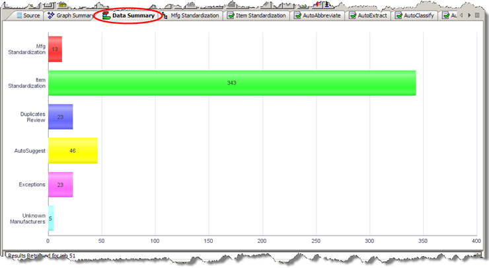This screenshot has height=268, width=489.
Task: Click the left tab-scroll arrow
Action: 461,15
